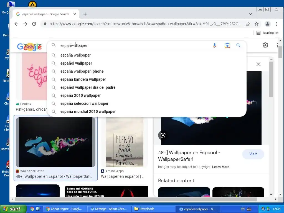Screen dimensions: 284x213
Task: Open the "Wallpaper en español" Amino Apps title
Action: pos(122,177)
